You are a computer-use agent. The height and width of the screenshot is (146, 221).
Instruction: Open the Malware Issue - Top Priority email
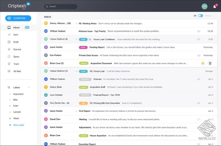point(129,31)
